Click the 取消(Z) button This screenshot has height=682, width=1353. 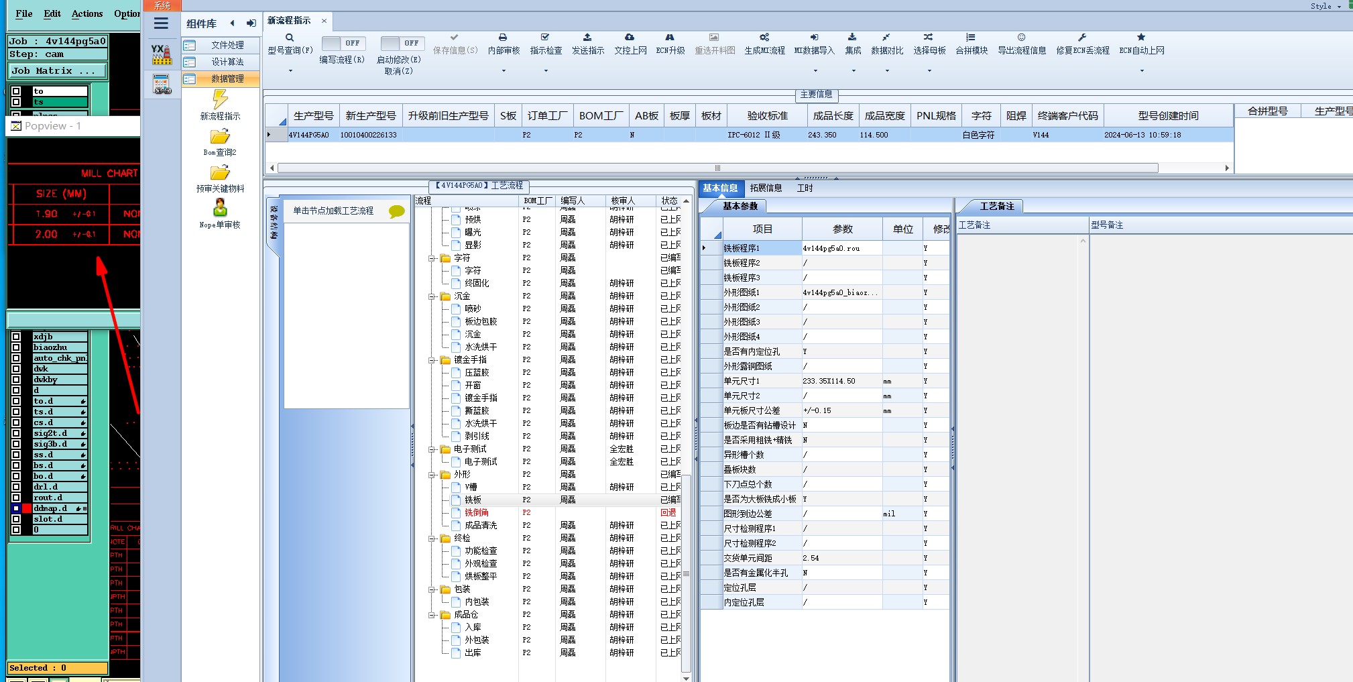[x=398, y=71]
